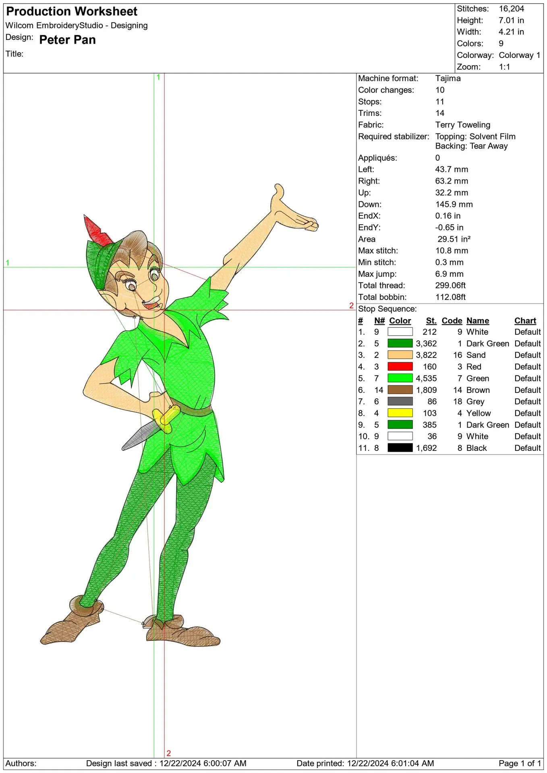This screenshot has height=773, width=547.
Task: Click the Sand color swatch
Action: pos(400,355)
